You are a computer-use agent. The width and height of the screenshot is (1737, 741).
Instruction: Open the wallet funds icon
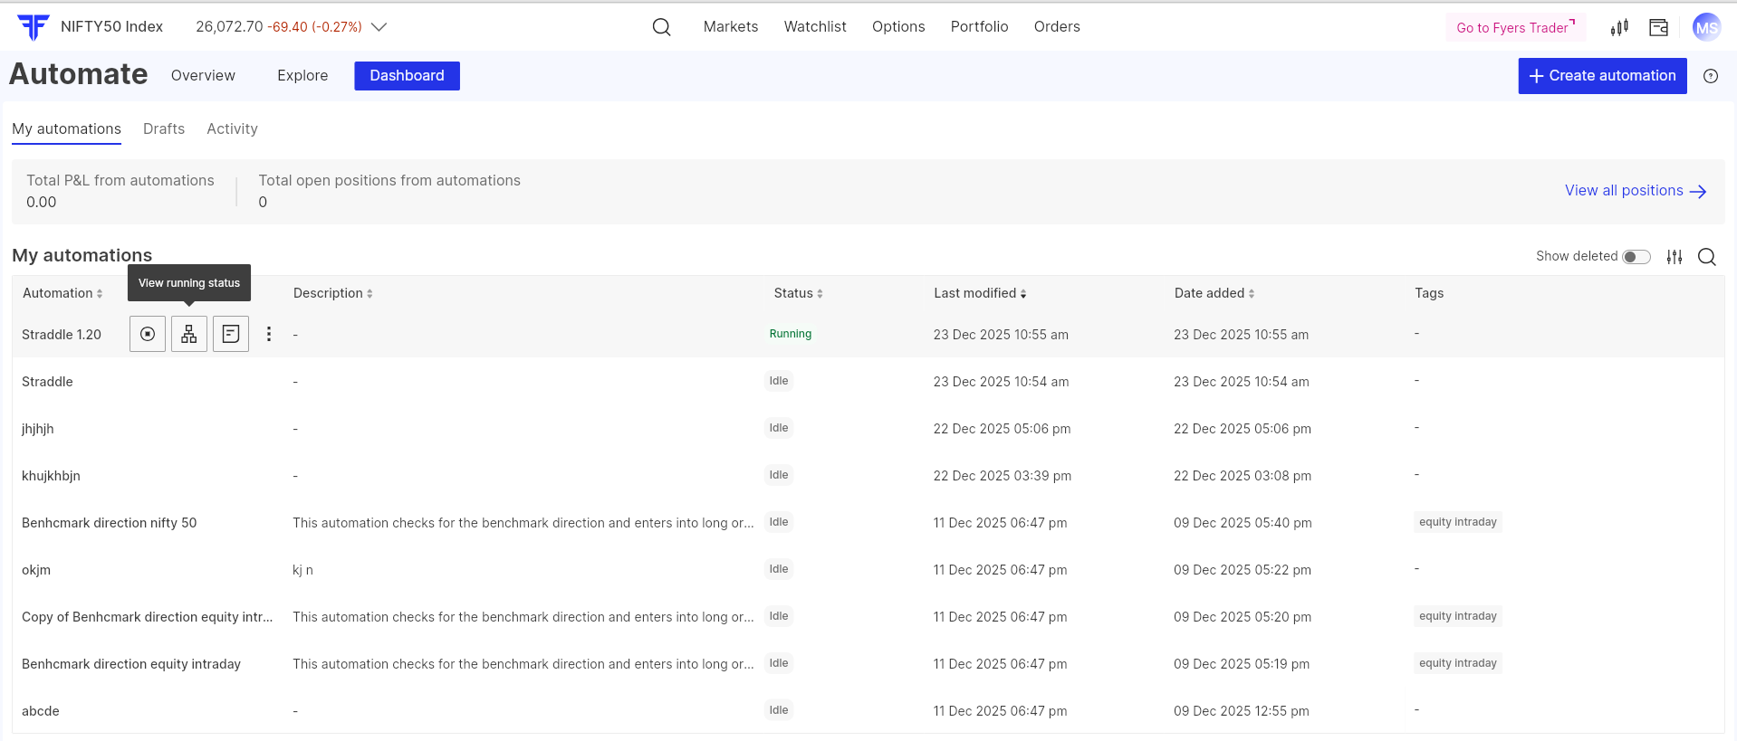click(x=1658, y=28)
